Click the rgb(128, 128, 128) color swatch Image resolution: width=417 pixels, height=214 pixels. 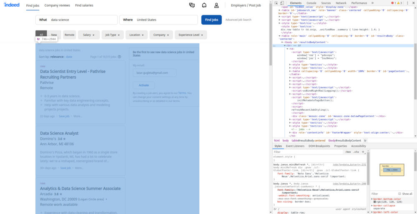pos(375,202)
